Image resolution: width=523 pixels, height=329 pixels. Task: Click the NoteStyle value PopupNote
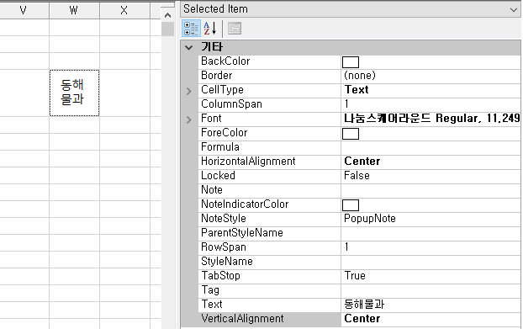(x=370, y=219)
